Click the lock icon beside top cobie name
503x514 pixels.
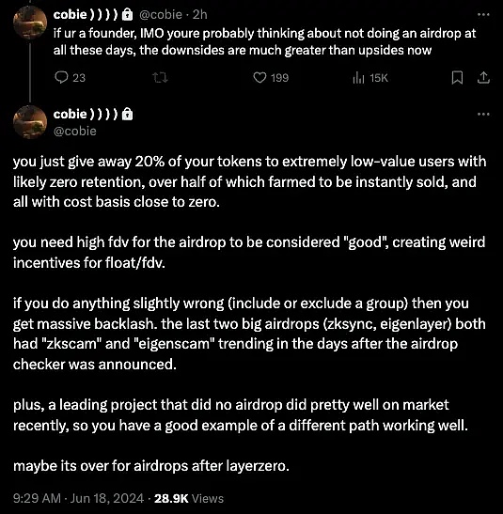pyautogui.click(x=127, y=15)
